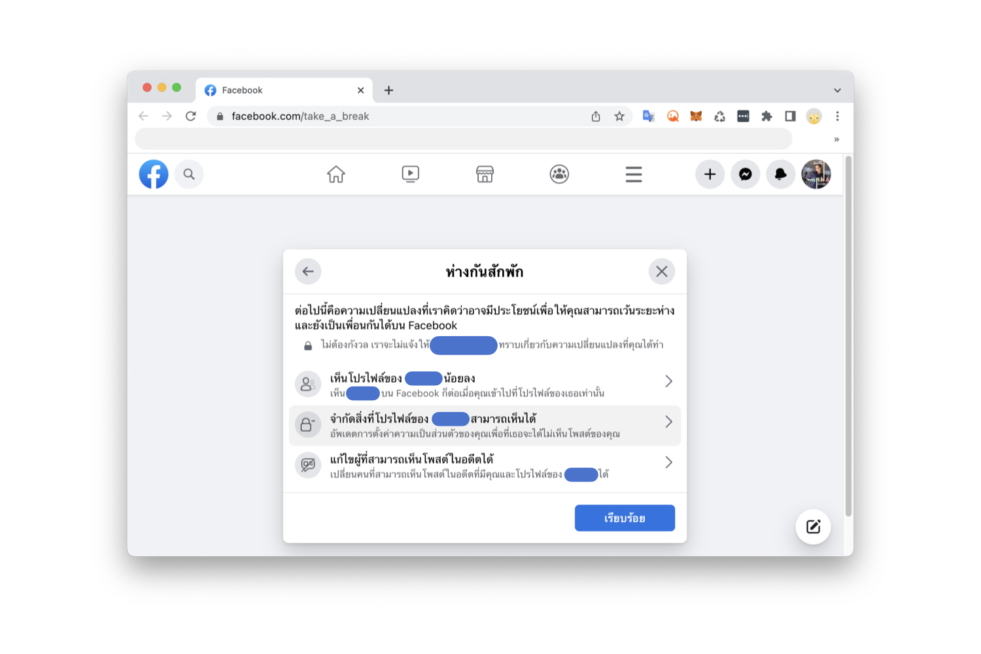Open the notifications bell icon

[780, 174]
